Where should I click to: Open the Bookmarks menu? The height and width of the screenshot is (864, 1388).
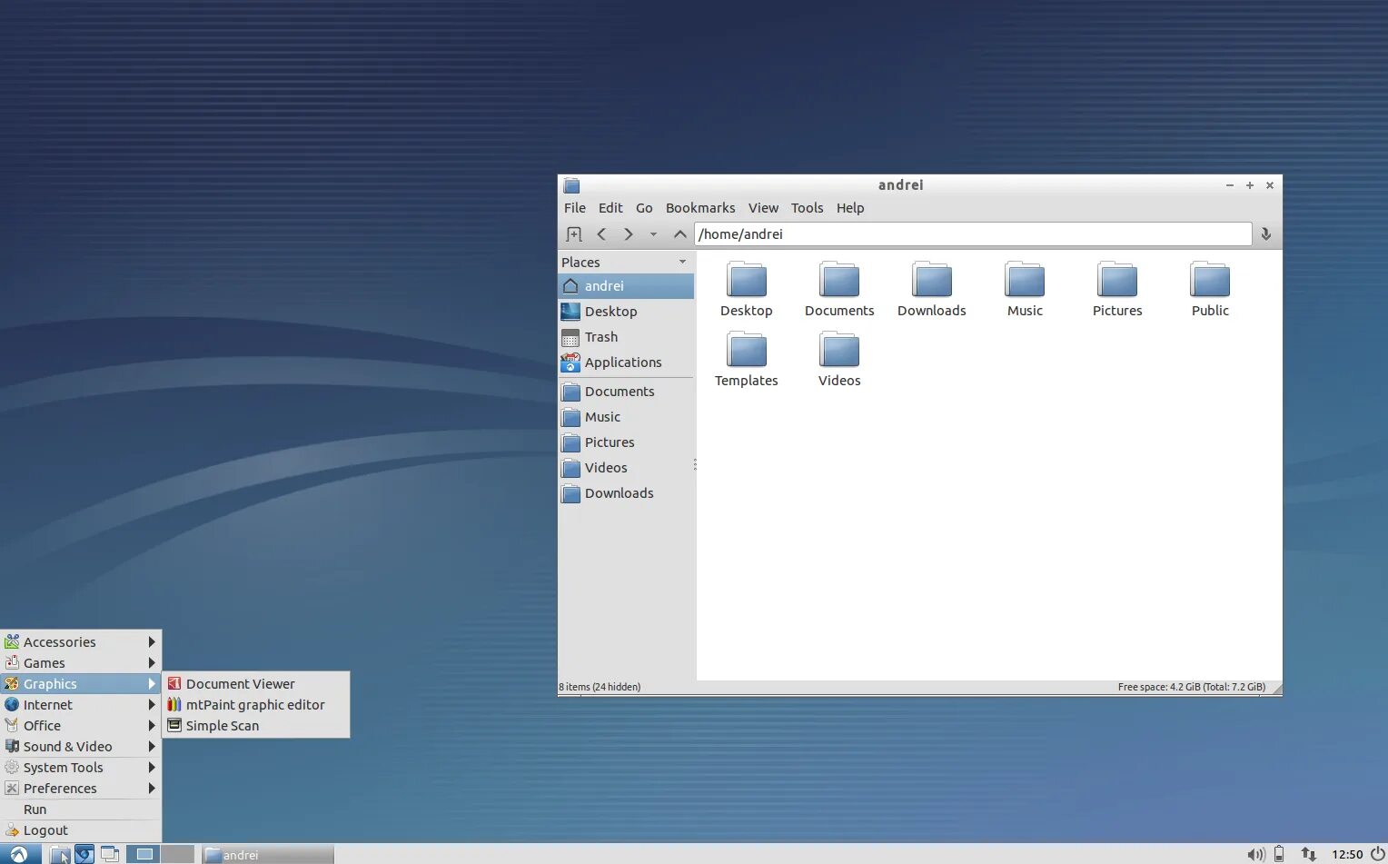[x=700, y=208]
